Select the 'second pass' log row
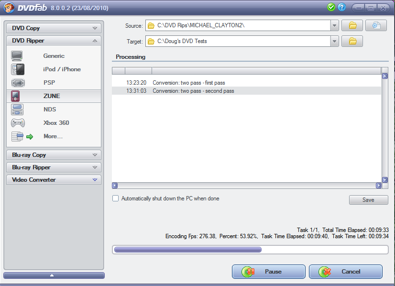395x286 pixels. (x=246, y=91)
